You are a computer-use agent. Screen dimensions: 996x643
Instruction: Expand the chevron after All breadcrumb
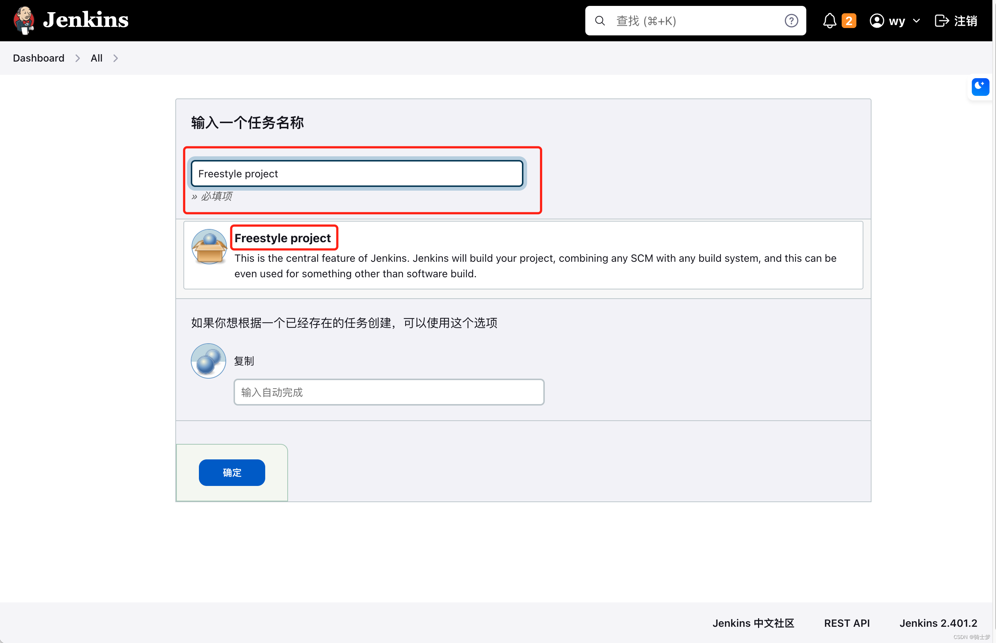(116, 58)
